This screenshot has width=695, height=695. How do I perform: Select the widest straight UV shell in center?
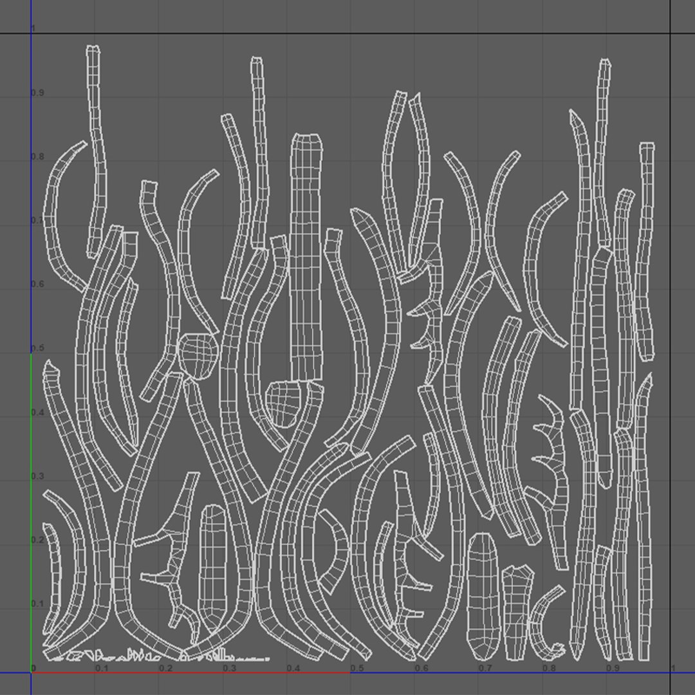(306, 257)
